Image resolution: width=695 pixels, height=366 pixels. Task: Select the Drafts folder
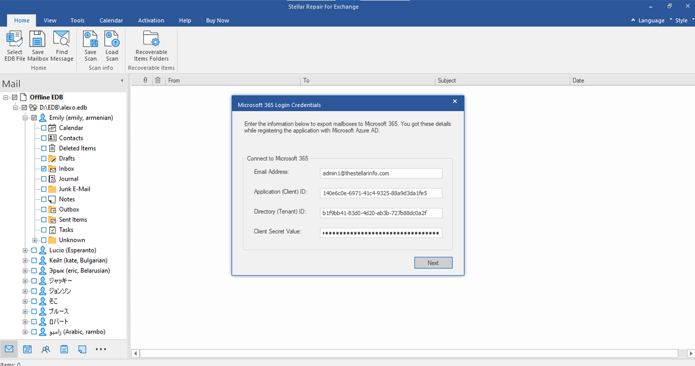tap(67, 159)
